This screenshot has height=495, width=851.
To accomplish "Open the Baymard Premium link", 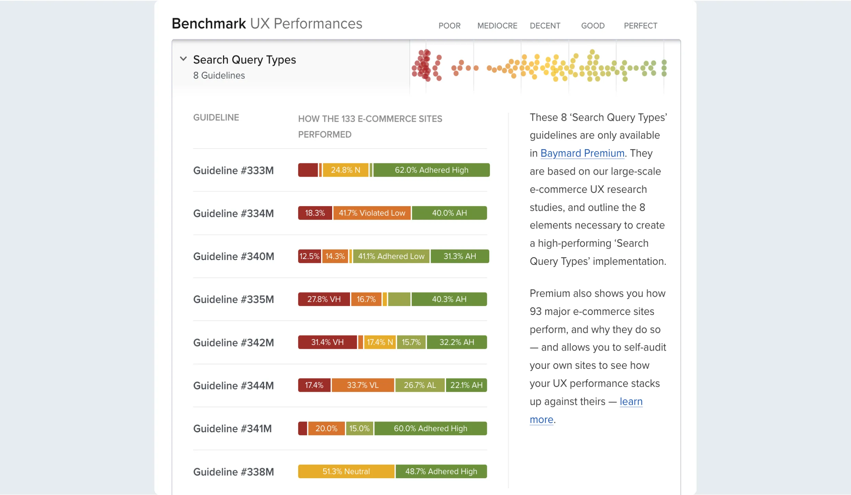I will (x=582, y=153).
